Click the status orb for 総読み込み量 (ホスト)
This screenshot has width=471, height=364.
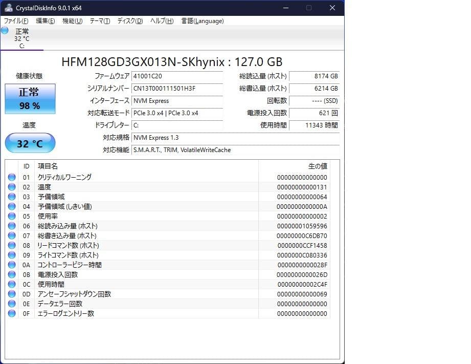pos(12,226)
